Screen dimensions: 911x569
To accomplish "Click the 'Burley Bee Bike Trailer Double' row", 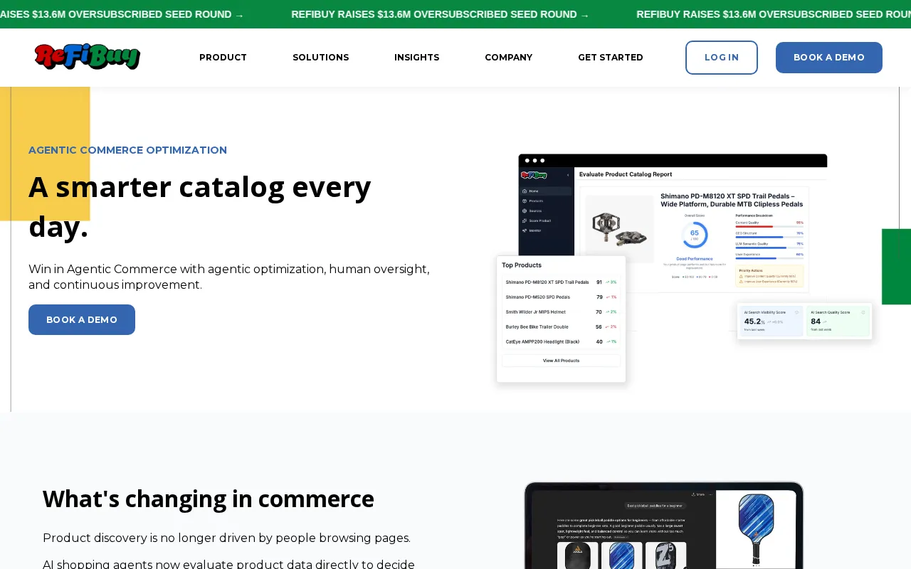I will (562, 326).
